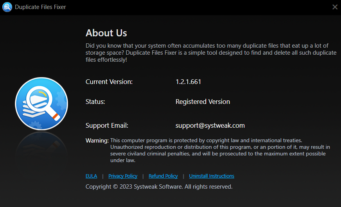Image resolution: width=341 pixels, height=207 pixels.
Task: Click the Support Email label
Action: click(107, 125)
